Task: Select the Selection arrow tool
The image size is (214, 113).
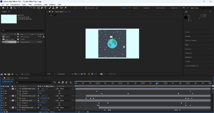Action: pyautogui.click(x=8, y=8)
